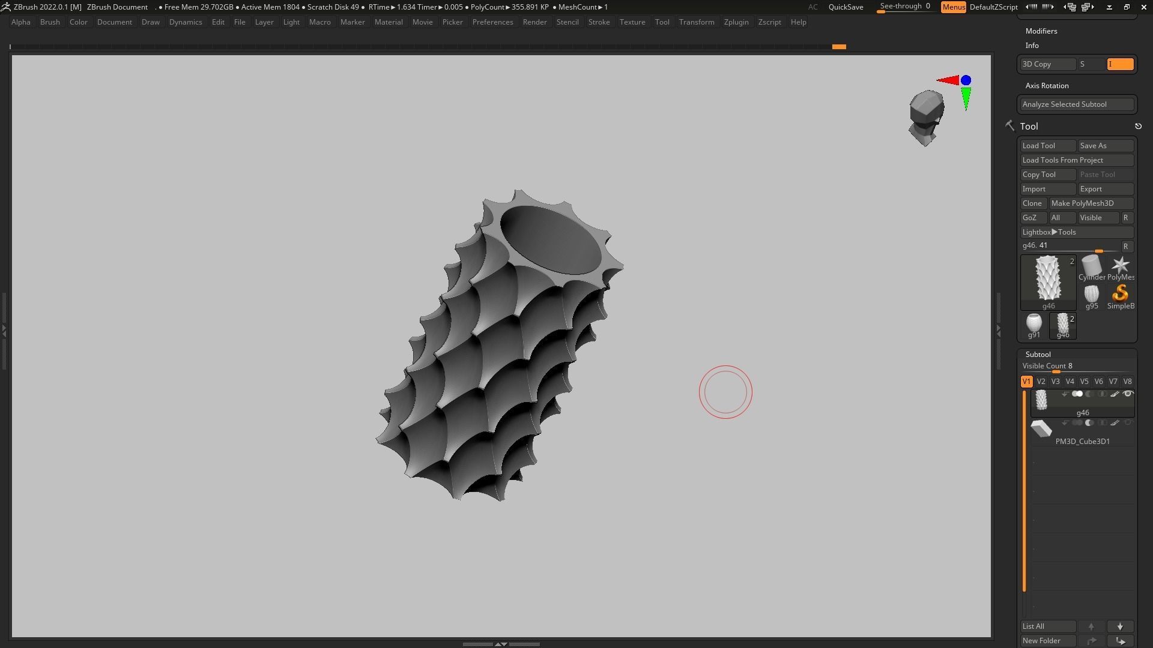This screenshot has height=648, width=1153.
Task: Select the SimpleBrush tool thumbnail
Action: [1120, 293]
